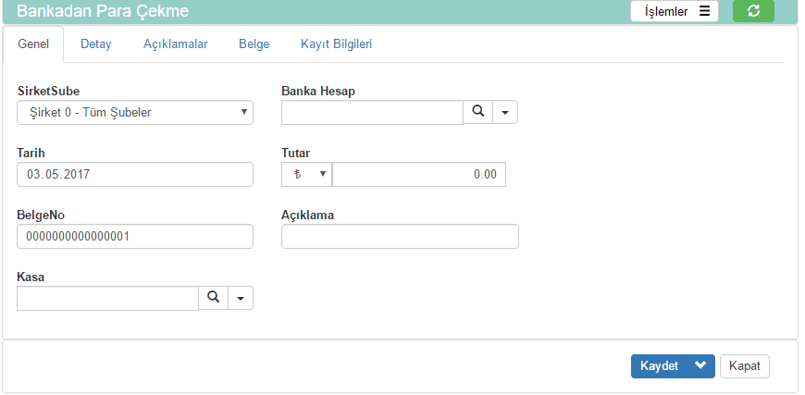The image size is (805, 395).
Task: Focus the Açıklama text field
Action: [x=400, y=236]
